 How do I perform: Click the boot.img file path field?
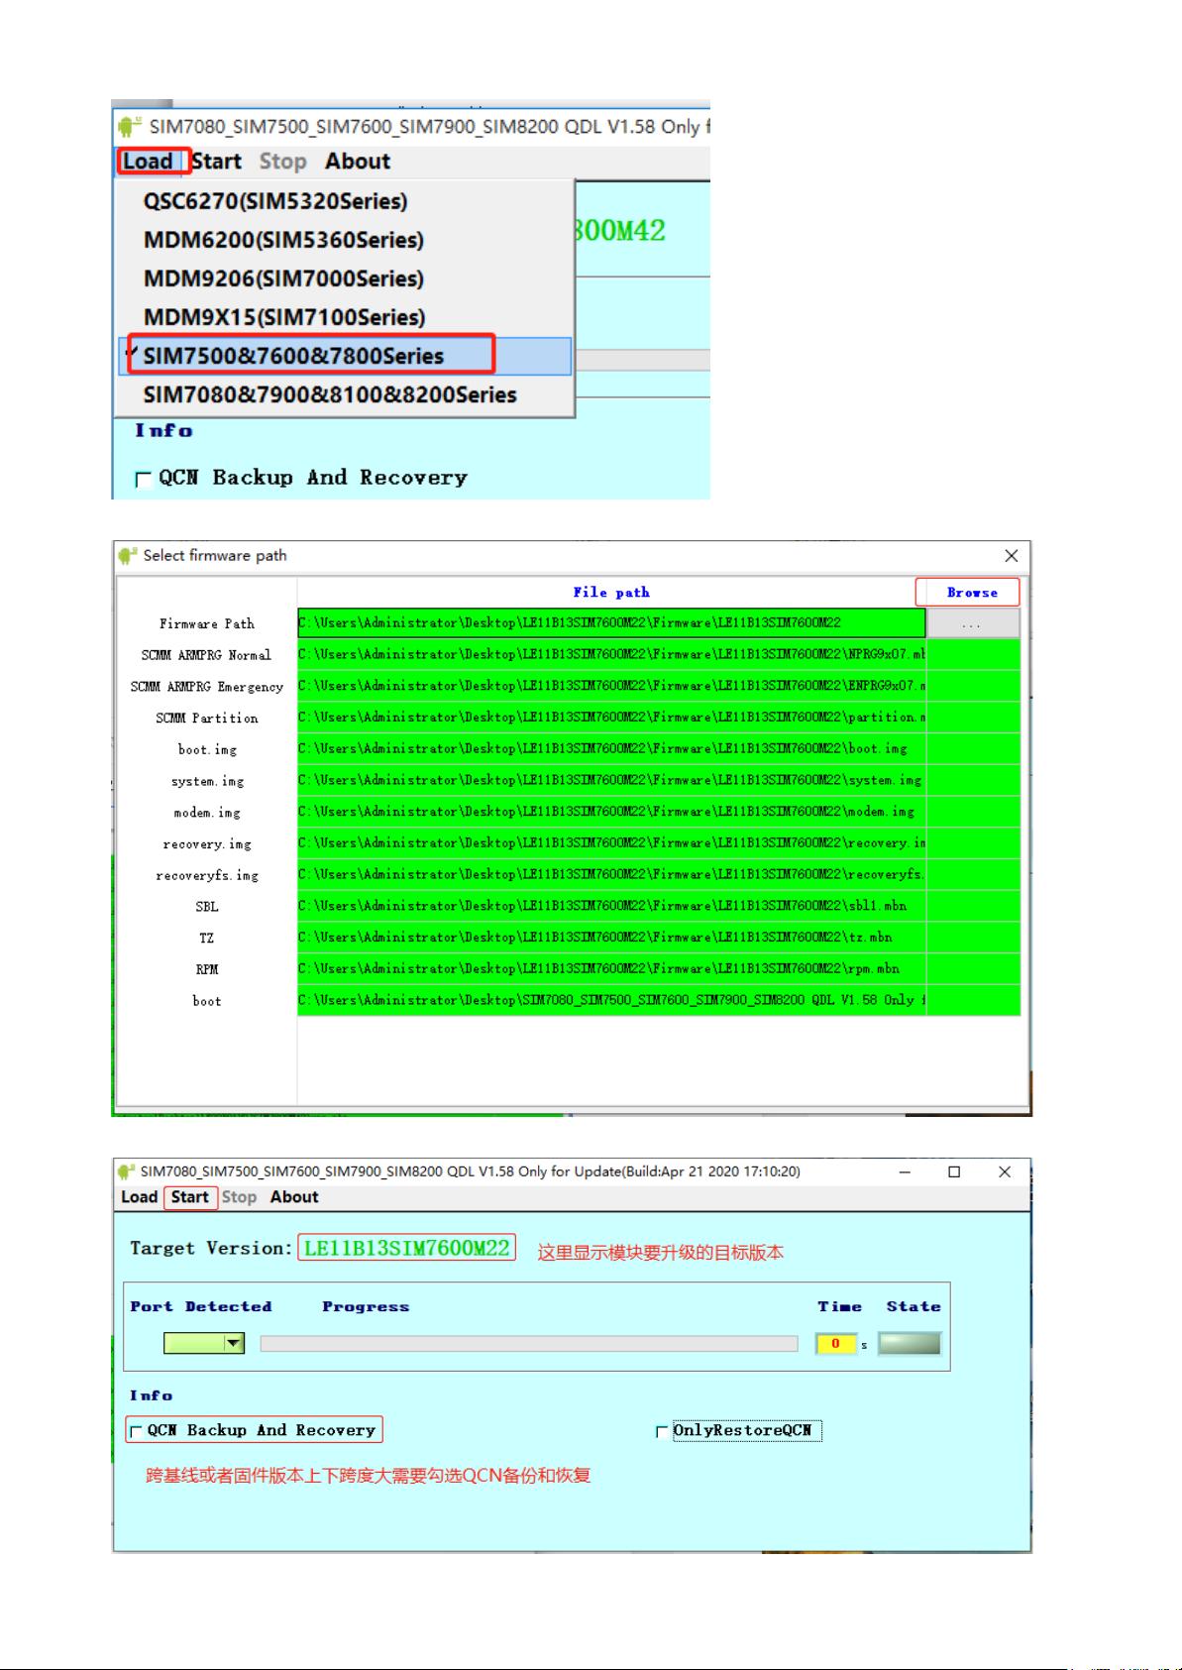click(x=610, y=748)
